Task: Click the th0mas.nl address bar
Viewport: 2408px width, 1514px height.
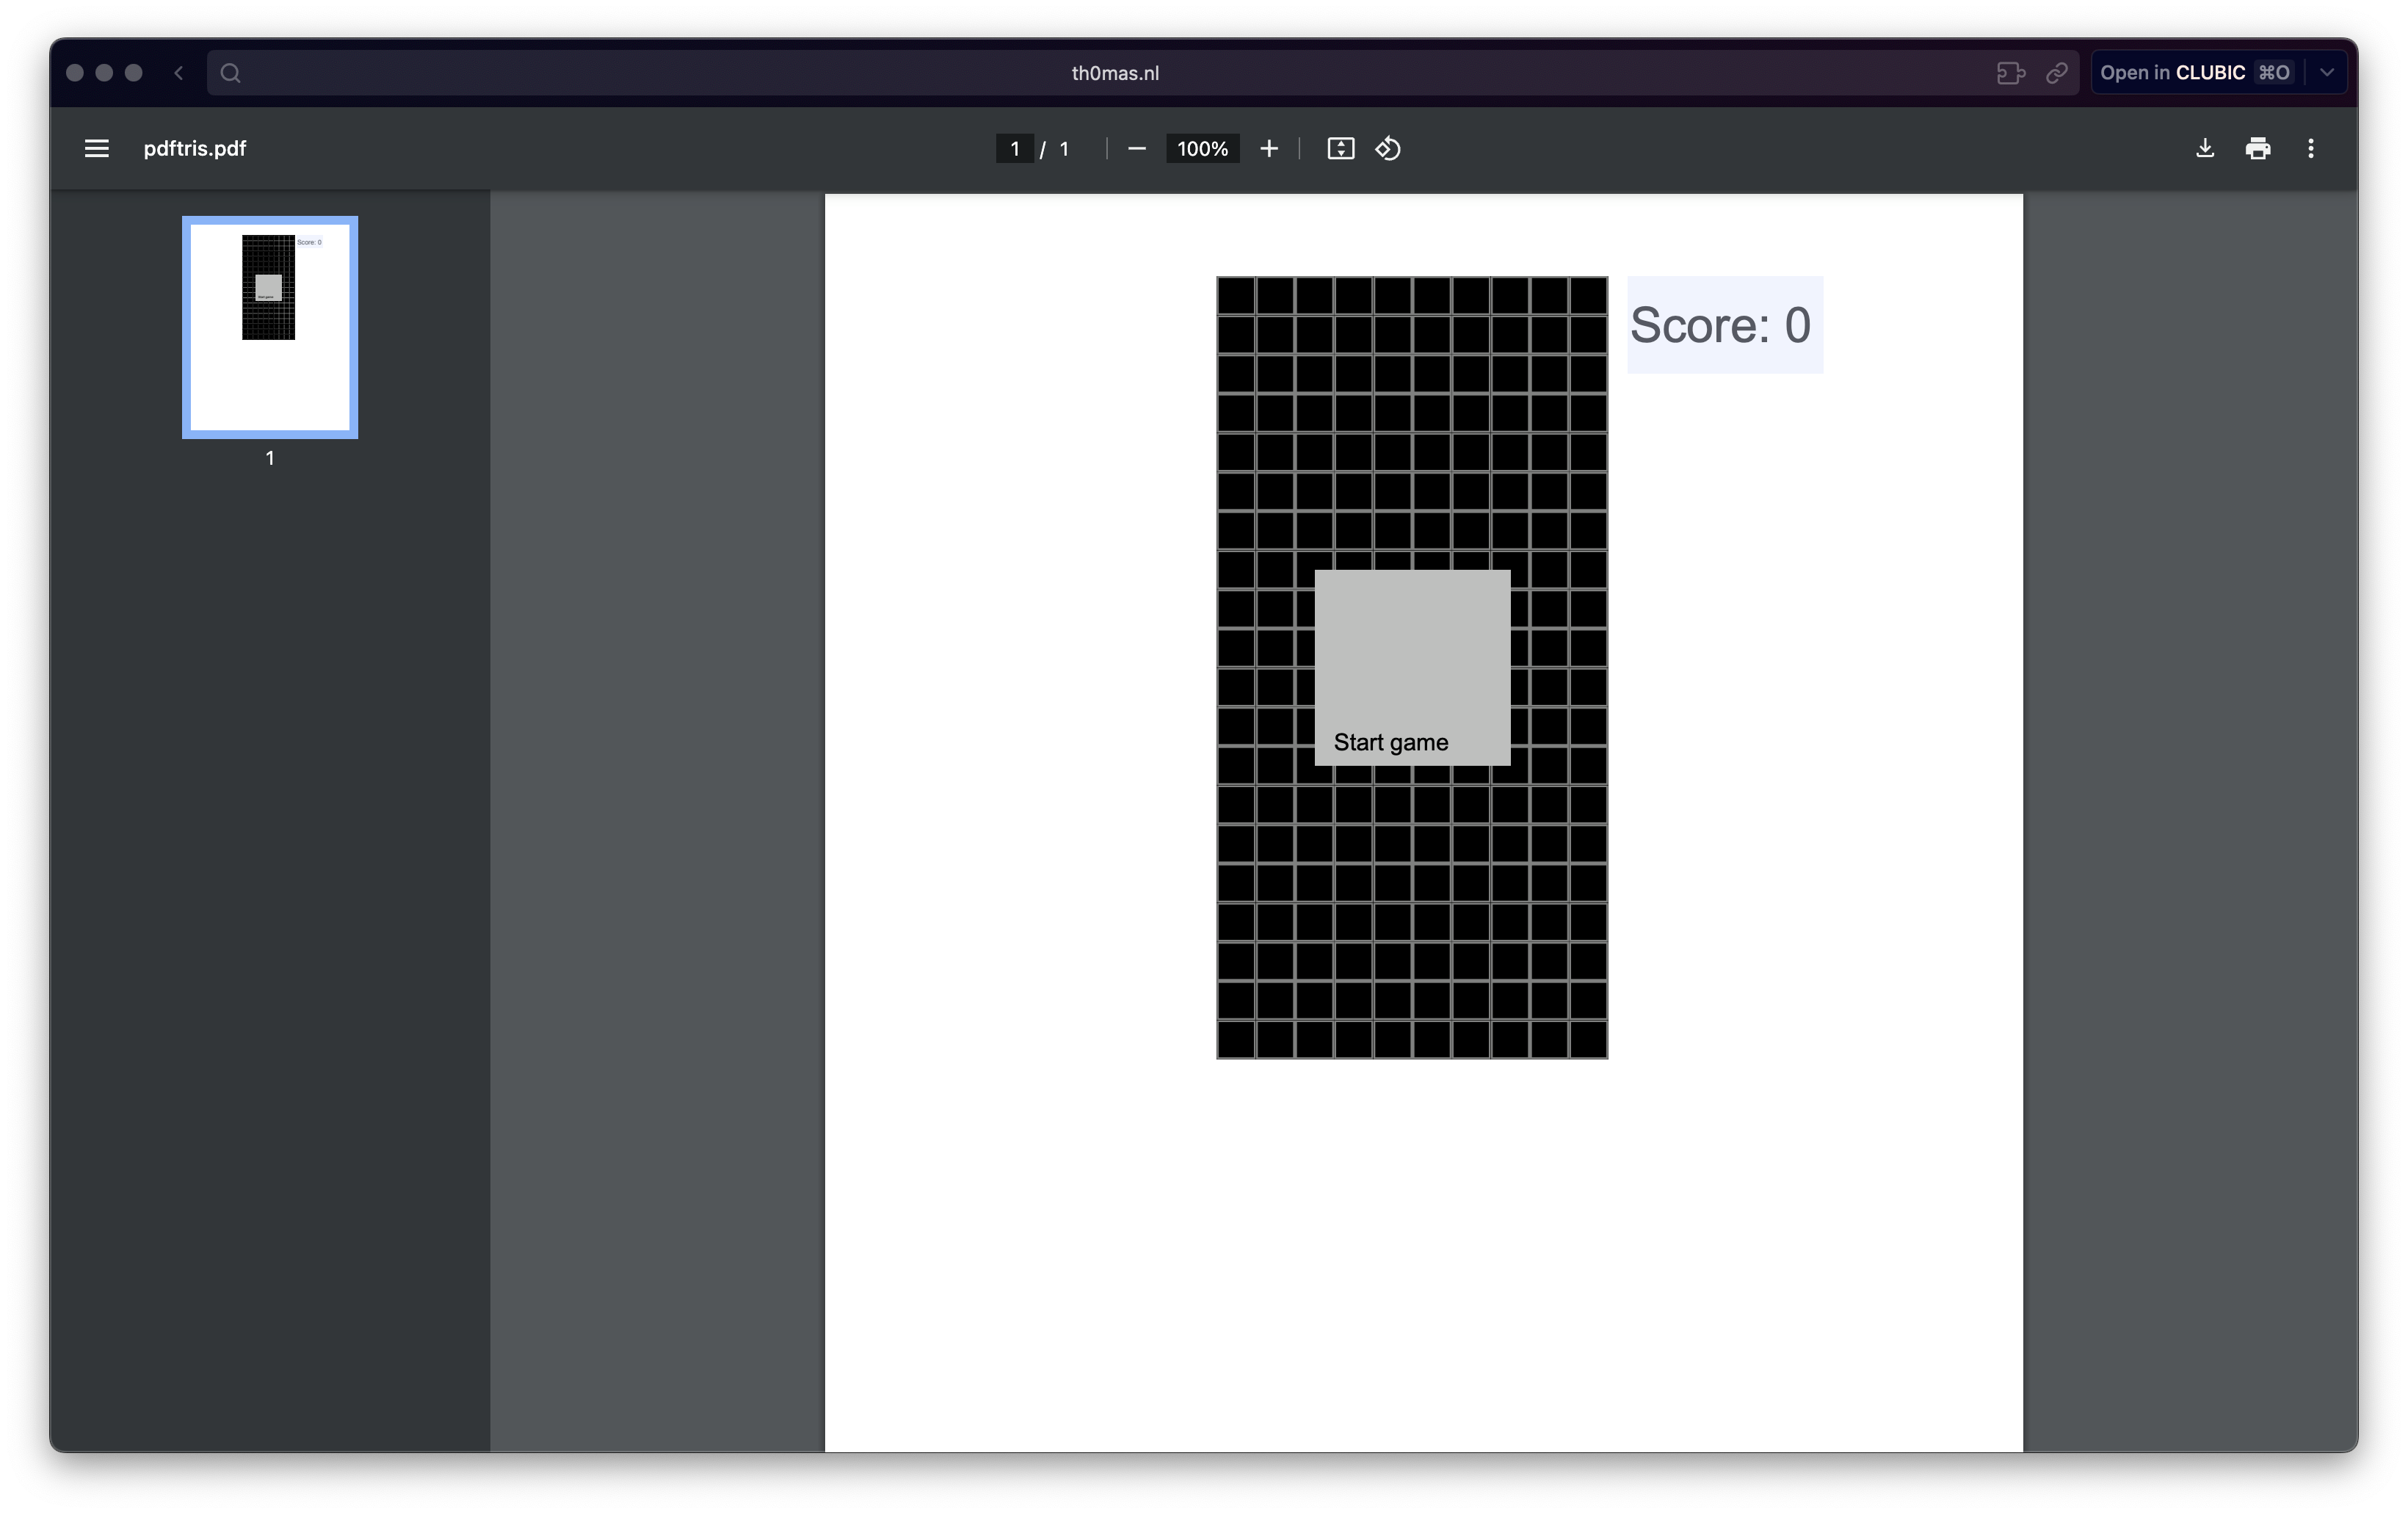Action: point(1114,72)
